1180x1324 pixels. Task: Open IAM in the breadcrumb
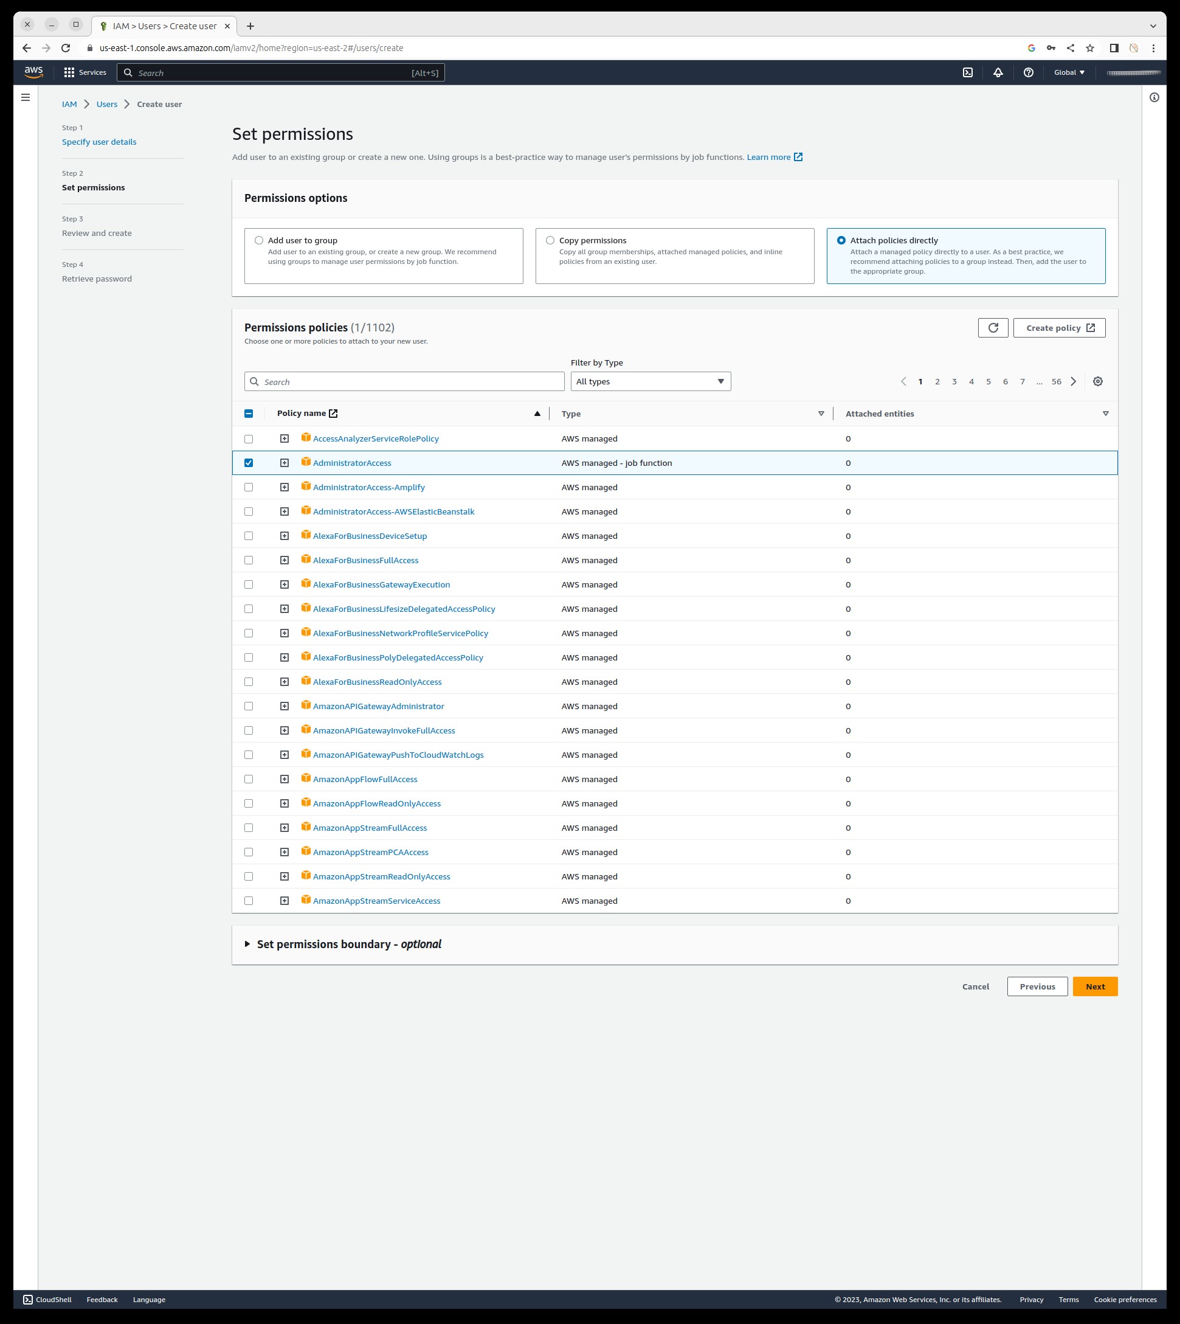pyautogui.click(x=69, y=104)
